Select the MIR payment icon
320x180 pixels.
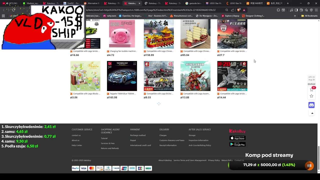pyautogui.click(x=148, y=168)
